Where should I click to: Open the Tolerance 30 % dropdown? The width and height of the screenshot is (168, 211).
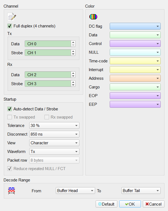click(54, 126)
